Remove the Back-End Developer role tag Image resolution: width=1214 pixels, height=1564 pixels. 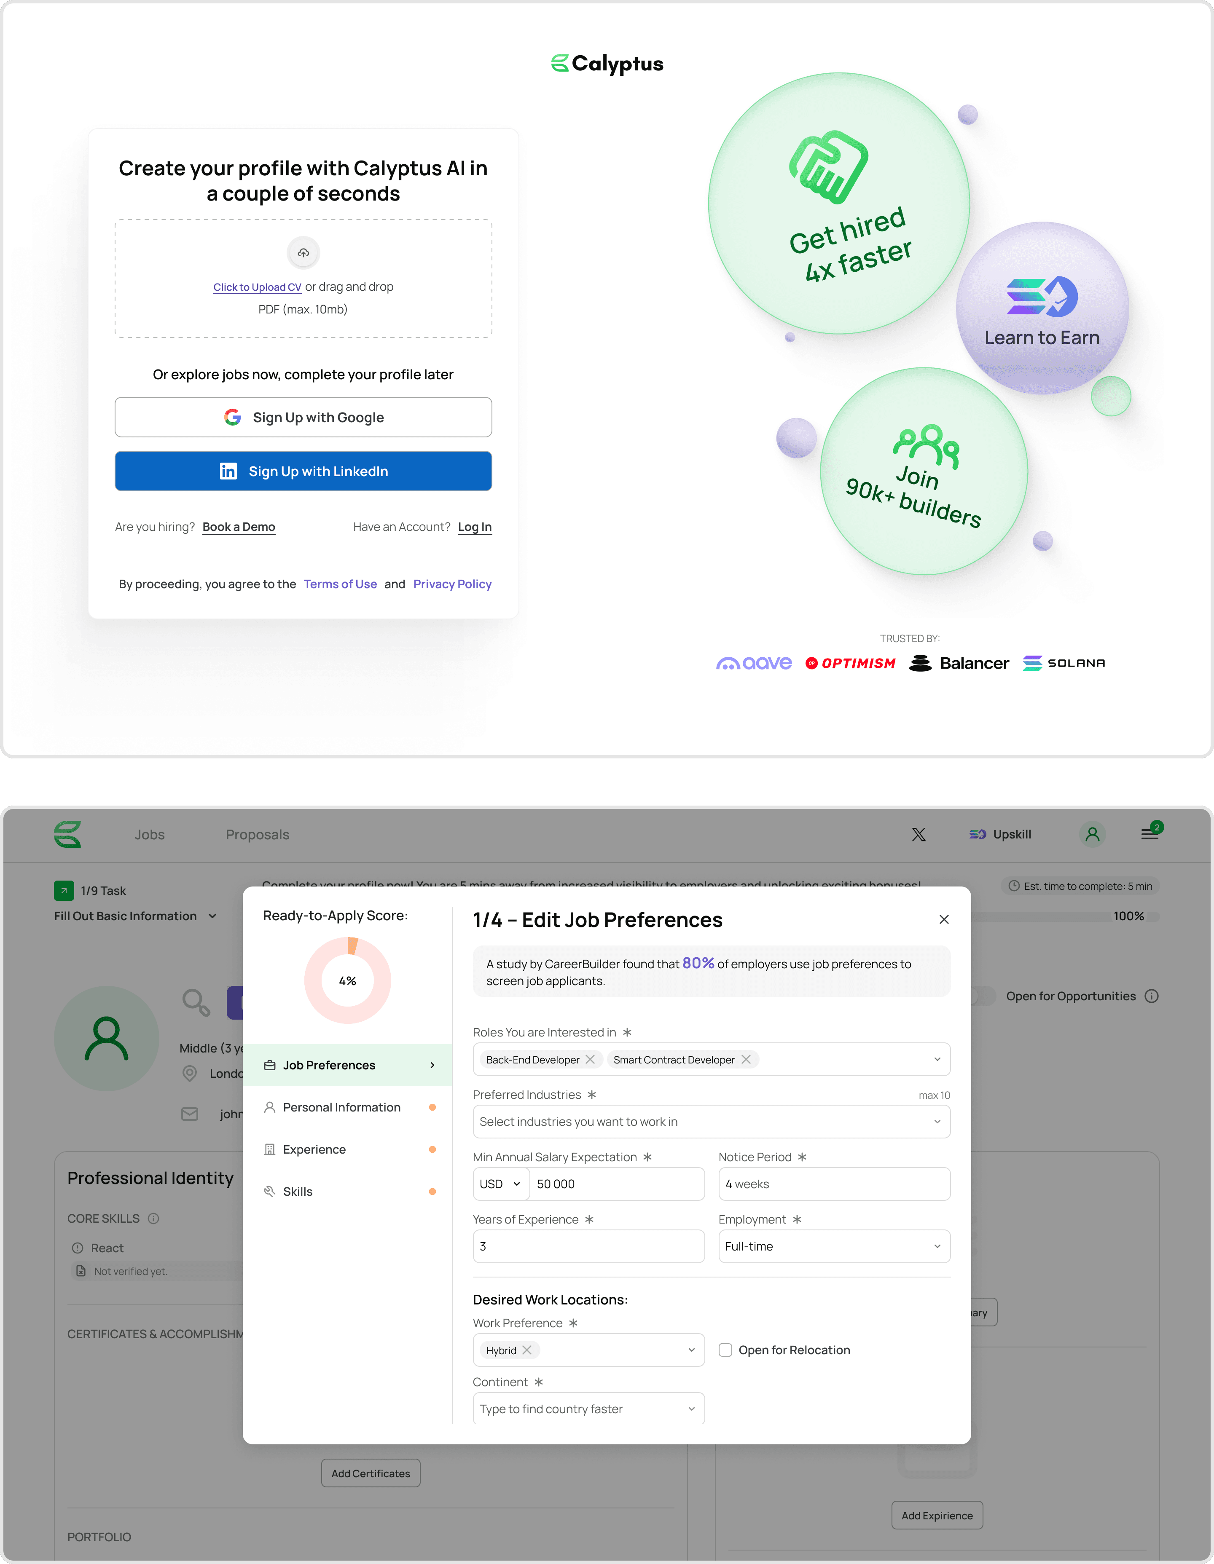click(x=590, y=1059)
